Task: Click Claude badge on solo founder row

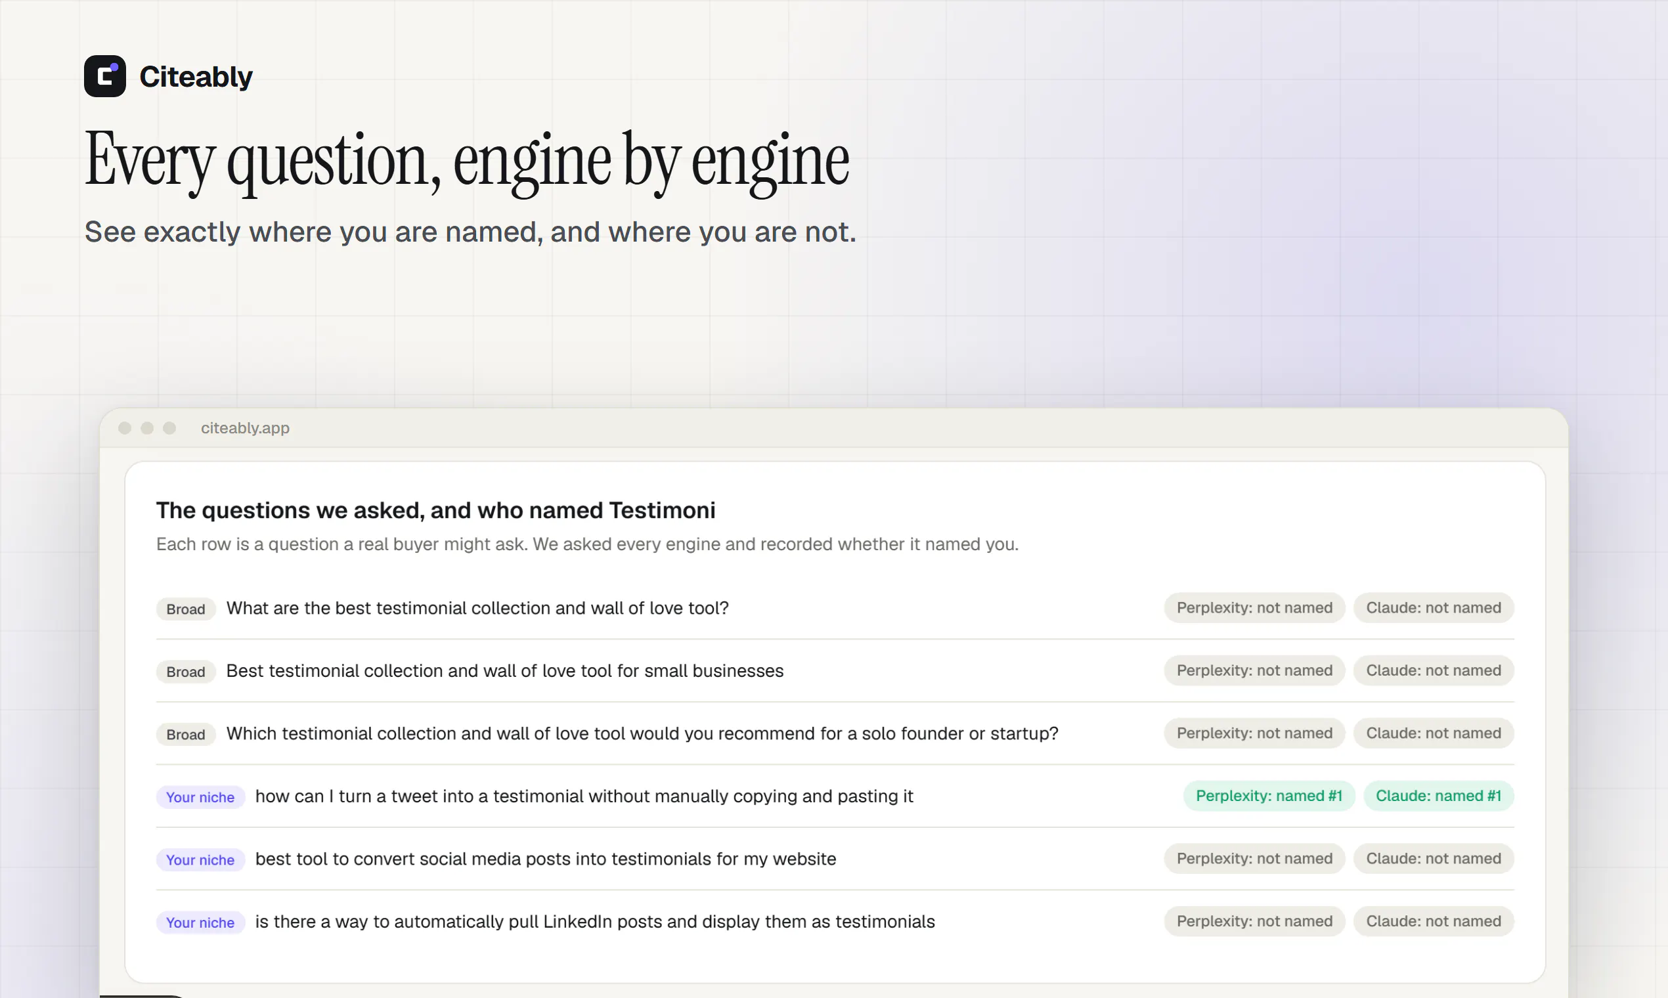Action: 1434,733
